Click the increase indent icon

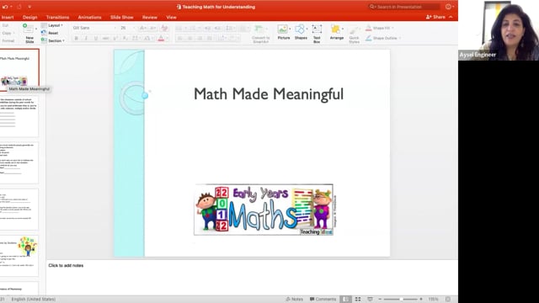218,28
